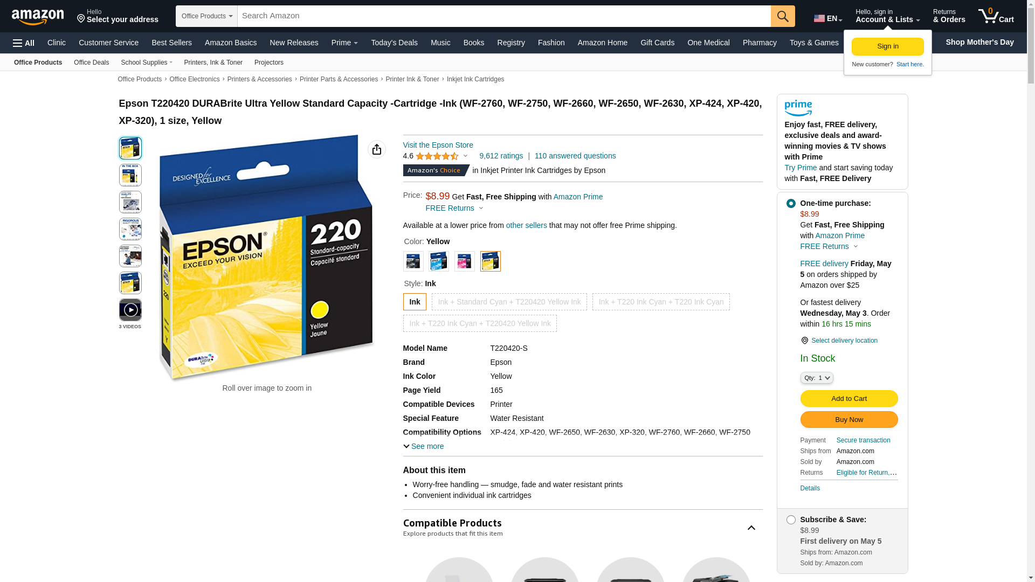Open the 9,612 ratings link
This screenshot has height=582, width=1035.
pyautogui.click(x=501, y=156)
